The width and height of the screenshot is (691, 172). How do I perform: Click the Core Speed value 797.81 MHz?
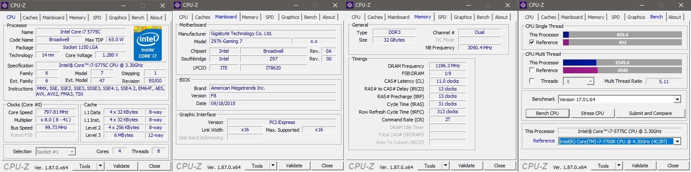point(56,112)
